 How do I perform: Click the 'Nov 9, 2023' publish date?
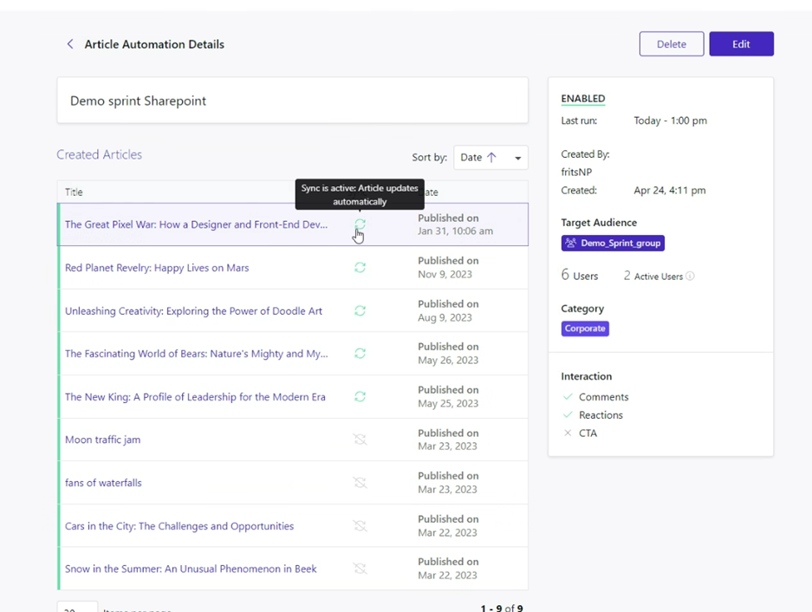[x=445, y=274]
